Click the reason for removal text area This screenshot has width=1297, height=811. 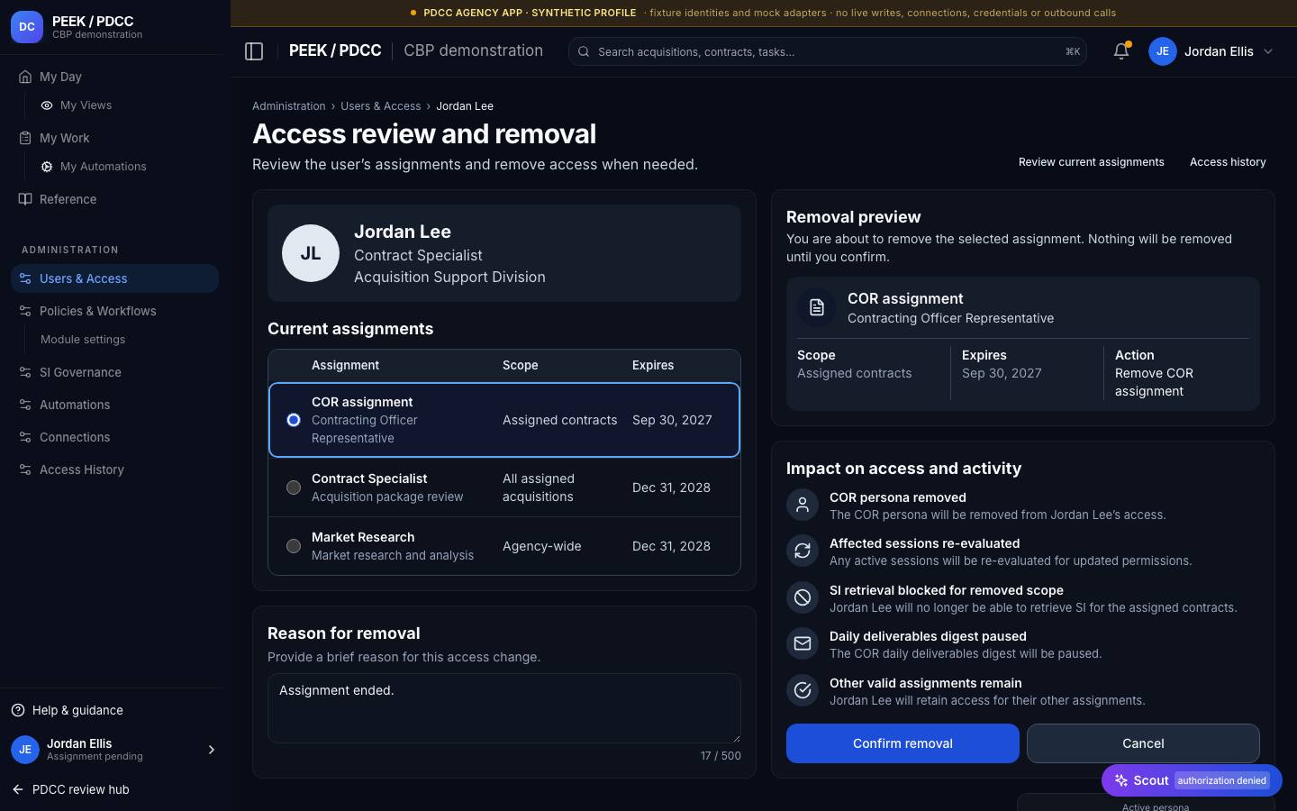point(504,708)
